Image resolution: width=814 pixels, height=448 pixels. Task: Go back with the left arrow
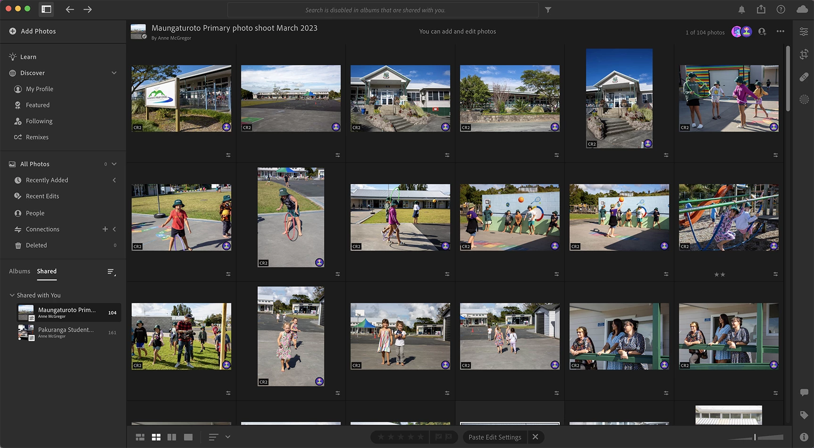(x=70, y=9)
